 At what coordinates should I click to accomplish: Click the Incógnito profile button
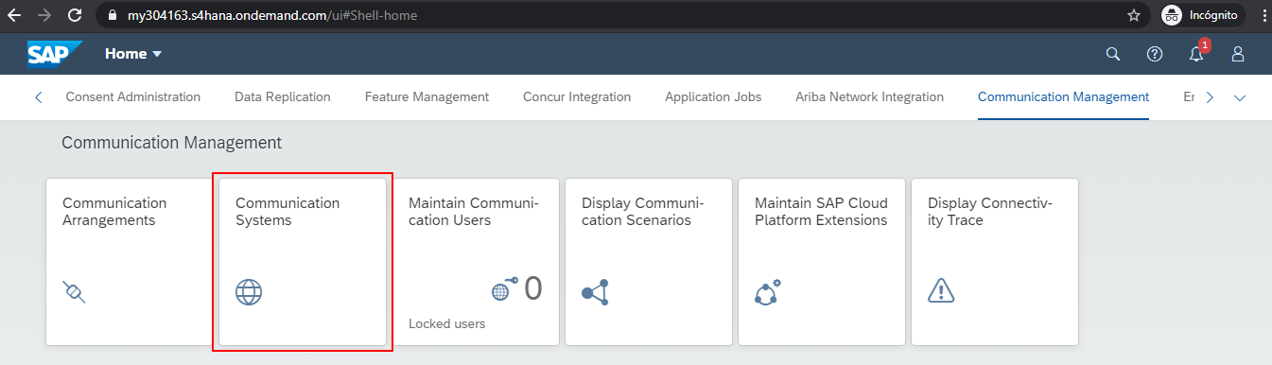[x=1200, y=15]
